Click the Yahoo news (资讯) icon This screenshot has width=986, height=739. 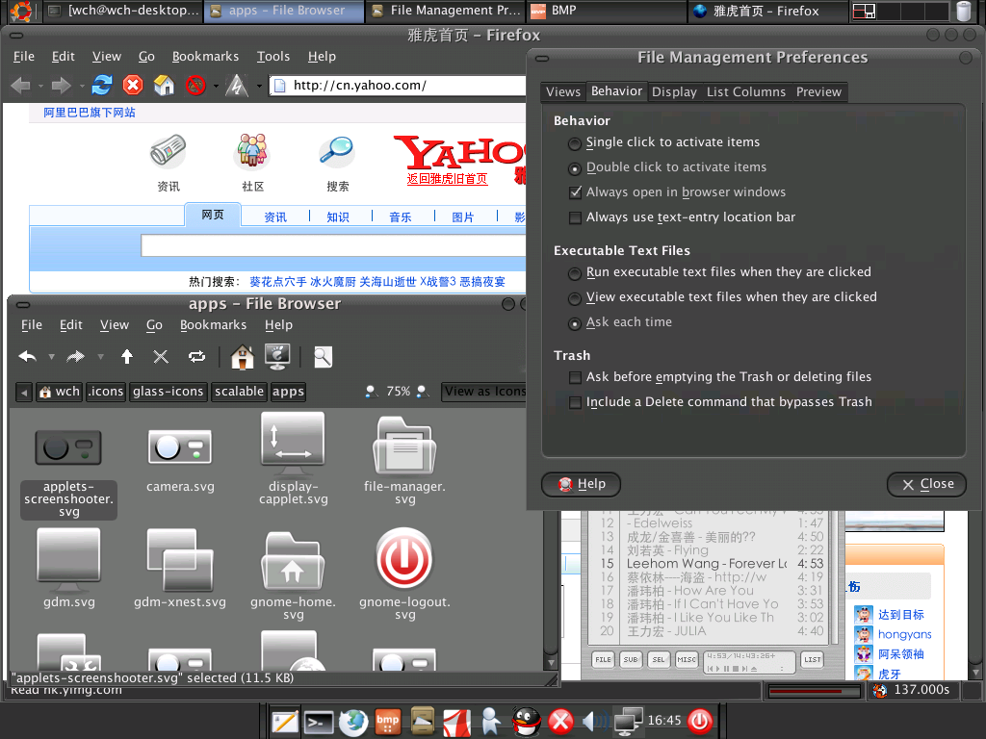coord(168,151)
